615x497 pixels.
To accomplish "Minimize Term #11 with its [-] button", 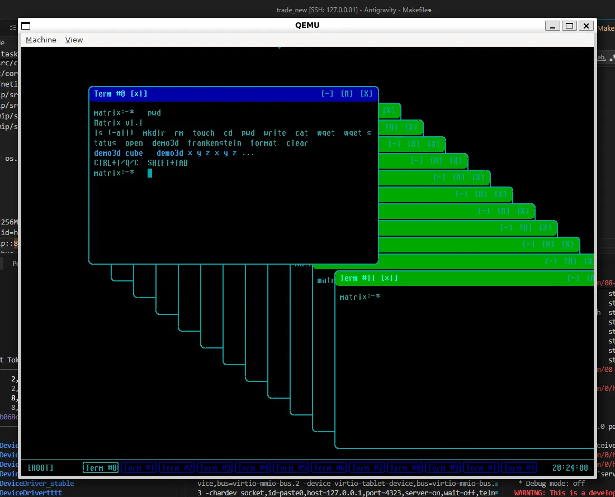I will pyautogui.click(x=573, y=278).
